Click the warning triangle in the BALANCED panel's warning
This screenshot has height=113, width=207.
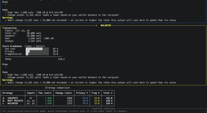click(6, 83)
